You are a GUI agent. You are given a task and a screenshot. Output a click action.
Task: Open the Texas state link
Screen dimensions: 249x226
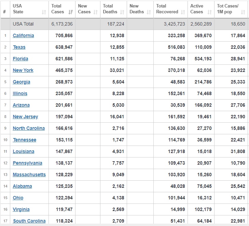pos(19,47)
